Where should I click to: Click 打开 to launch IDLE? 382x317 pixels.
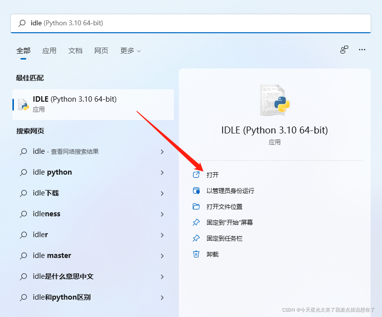coord(213,175)
